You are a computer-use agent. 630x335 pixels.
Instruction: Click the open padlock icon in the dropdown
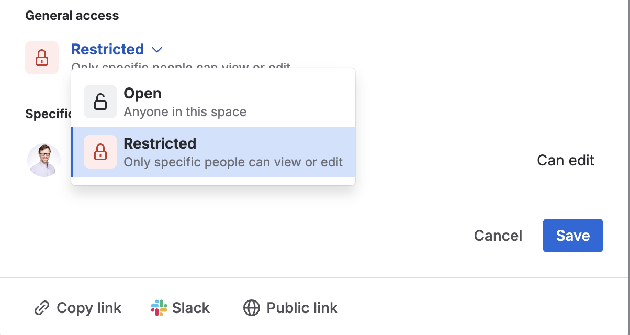click(x=100, y=102)
